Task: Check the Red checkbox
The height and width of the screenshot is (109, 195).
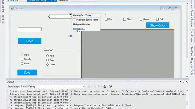Action: click(106, 19)
